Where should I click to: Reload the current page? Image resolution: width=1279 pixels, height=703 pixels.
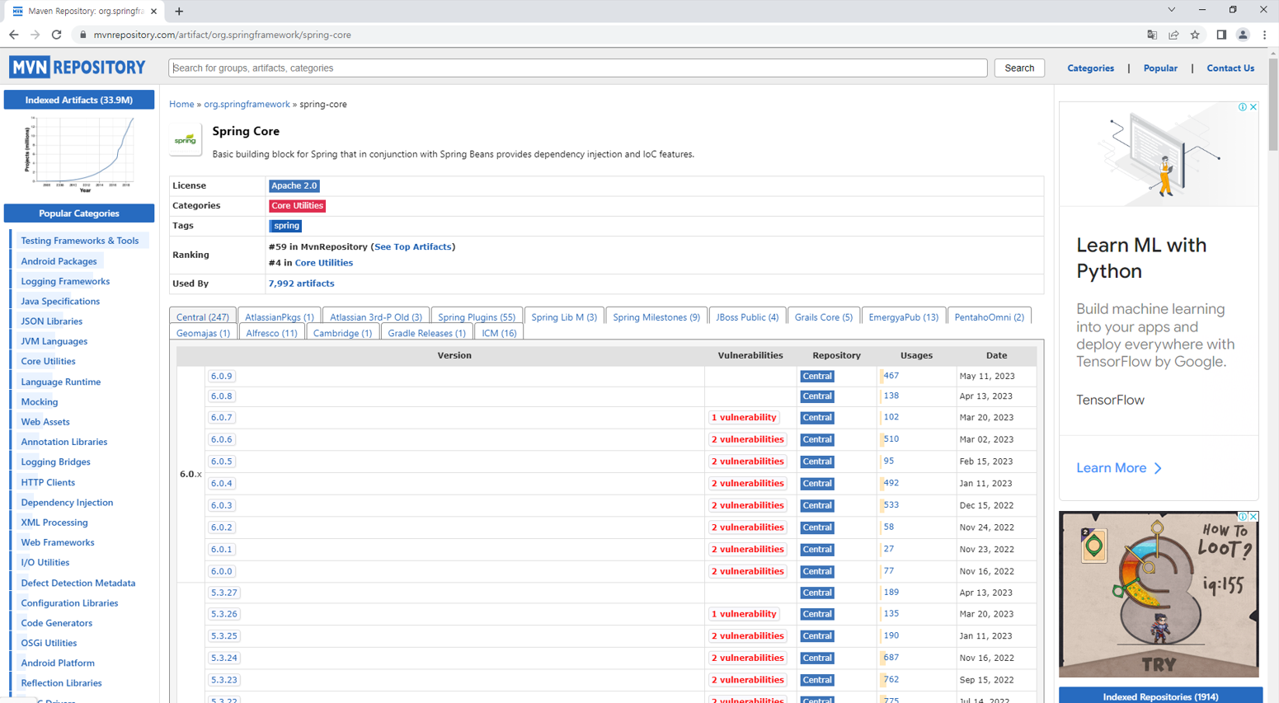pyautogui.click(x=56, y=35)
